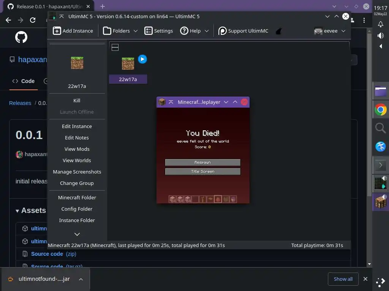Click the eevee account avatar
The width and height of the screenshot is (389, 291).
(318, 31)
